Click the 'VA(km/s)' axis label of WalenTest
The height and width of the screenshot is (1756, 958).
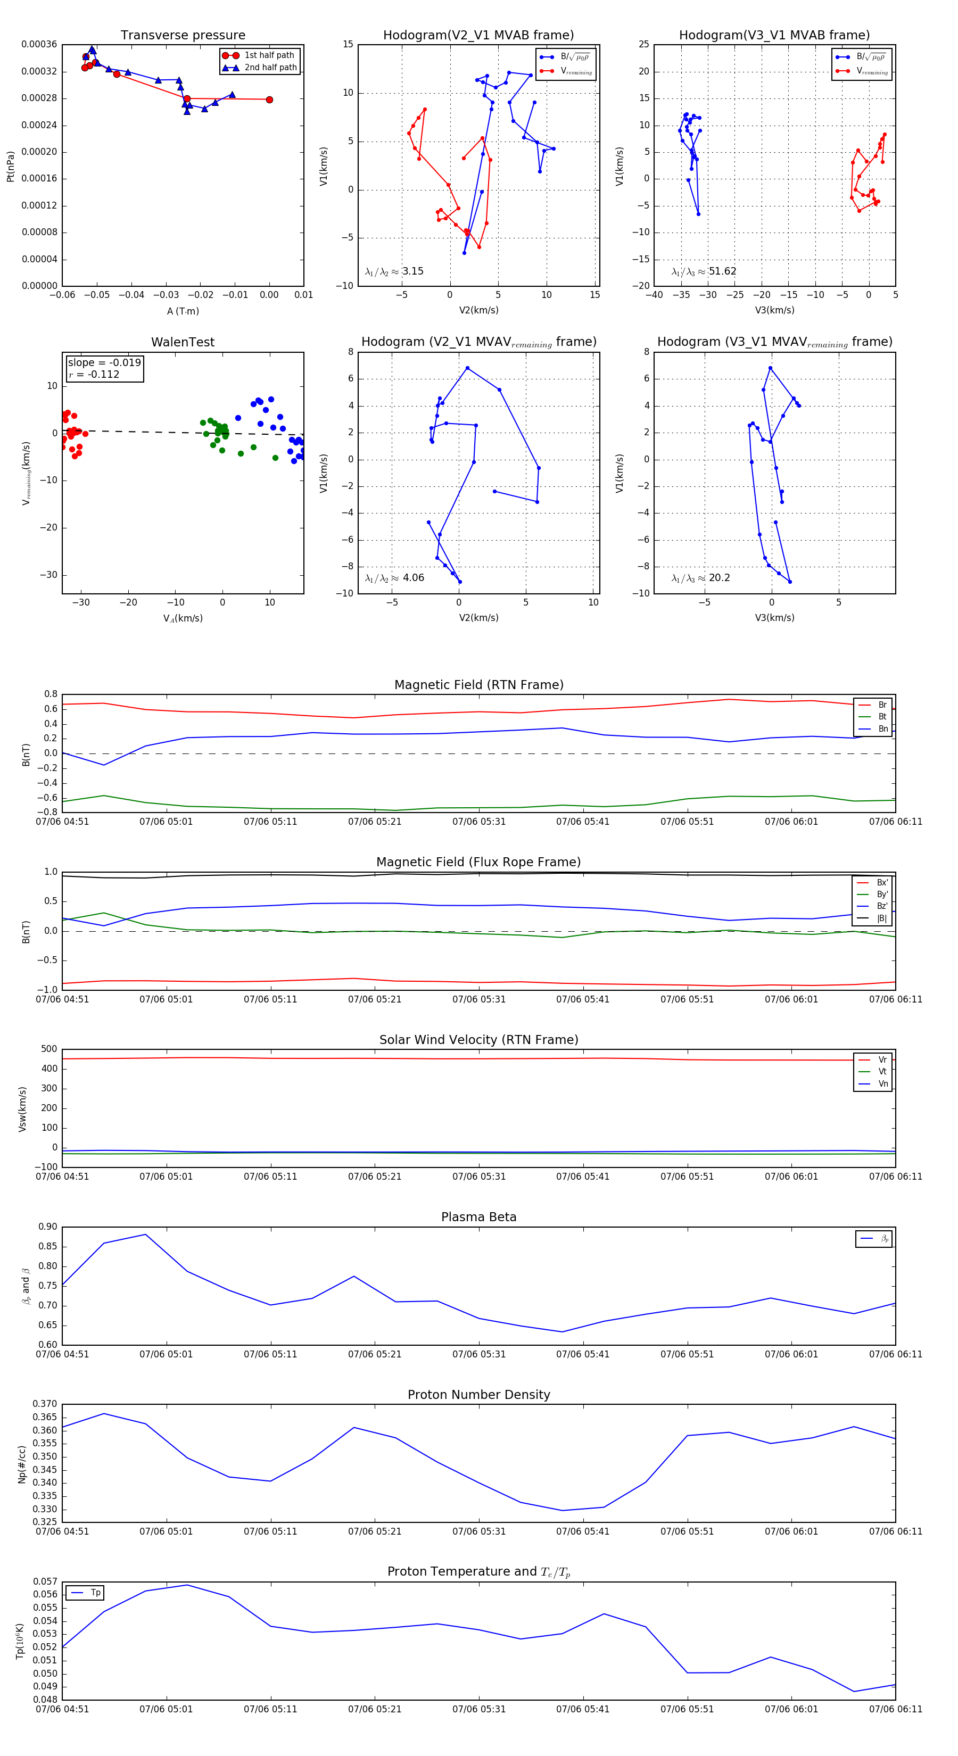(x=183, y=619)
